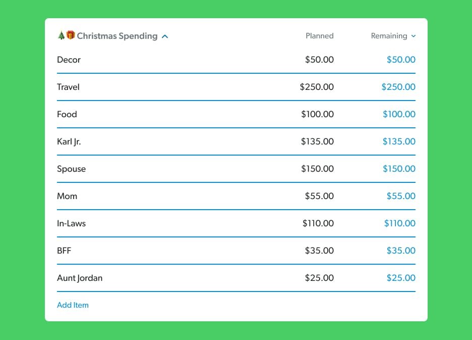Click the Christmas tree emoji icon
The width and height of the screenshot is (472, 340).
(x=60, y=35)
